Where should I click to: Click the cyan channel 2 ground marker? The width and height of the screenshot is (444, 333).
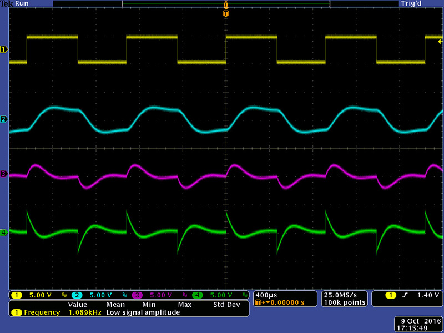(x=4, y=119)
